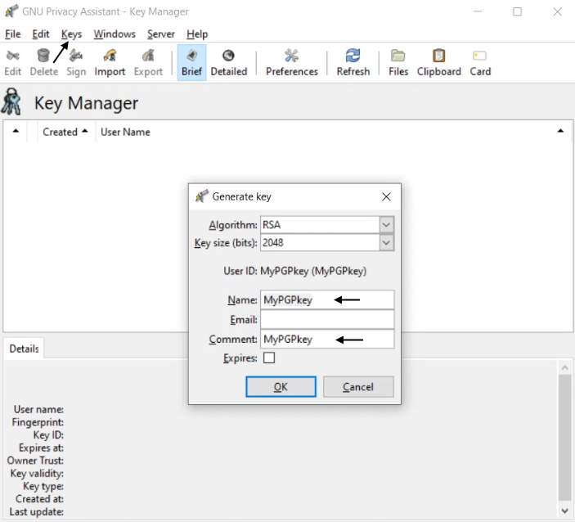Click the sort arrow above the key list's right edge

click(x=560, y=131)
